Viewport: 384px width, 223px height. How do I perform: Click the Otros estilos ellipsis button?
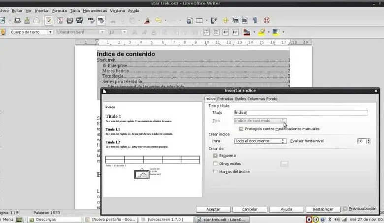click(x=284, y=164)
